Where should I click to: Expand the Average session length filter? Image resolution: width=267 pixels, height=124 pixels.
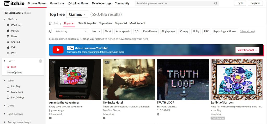point(5,122)
